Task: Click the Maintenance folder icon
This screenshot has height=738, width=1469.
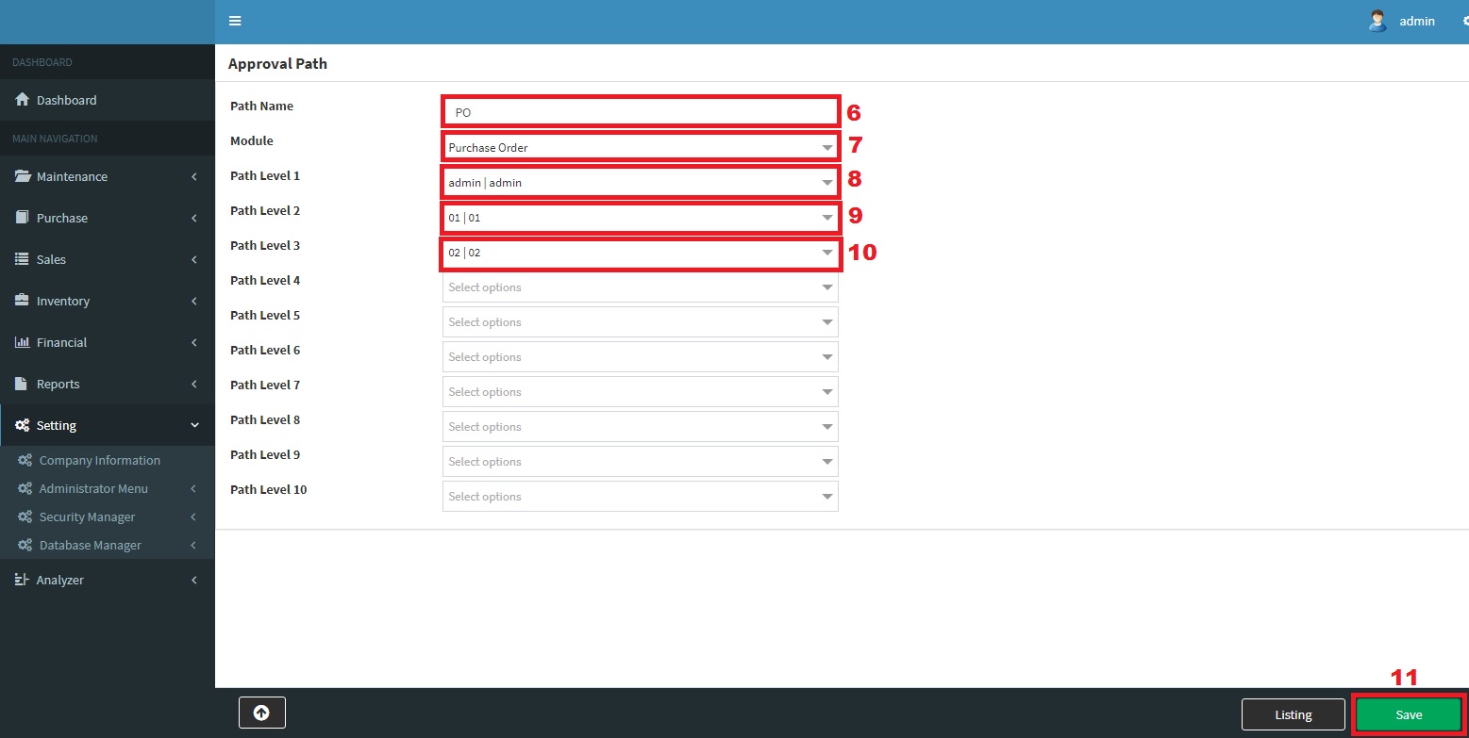Action: (22, 176)
